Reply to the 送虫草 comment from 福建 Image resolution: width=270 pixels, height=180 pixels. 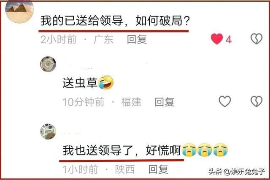point(165,102)
